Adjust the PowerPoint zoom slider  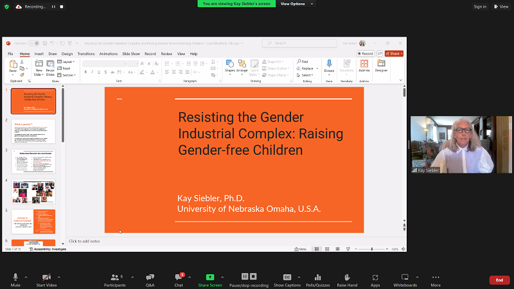point(371,249)
